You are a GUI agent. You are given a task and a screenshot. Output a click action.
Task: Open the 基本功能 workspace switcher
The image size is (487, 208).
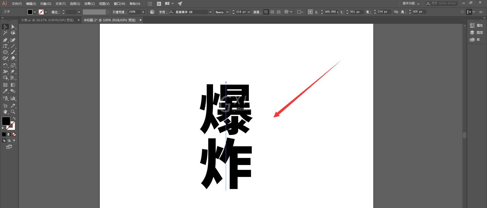click(x=411, y=4)
